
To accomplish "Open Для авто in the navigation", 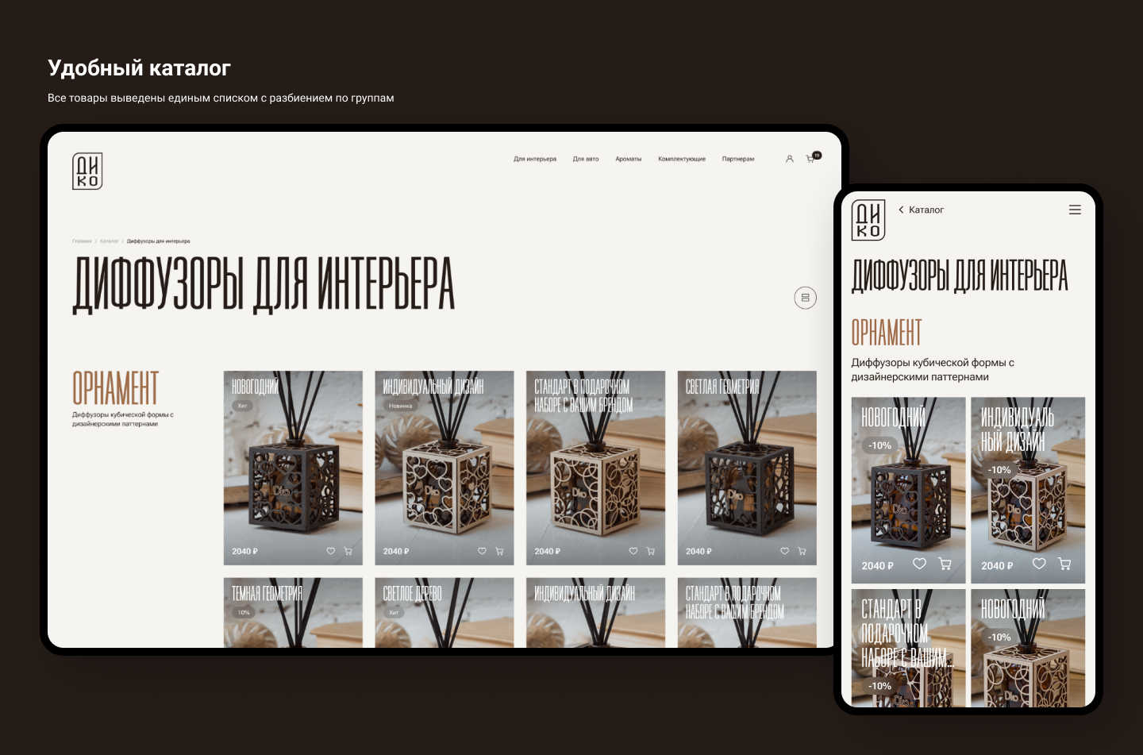I will click(x=586, y=159).
